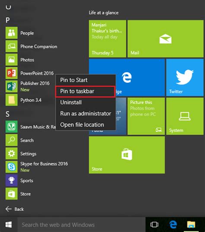
Task: Click the Store icon in the app list
Action: click(x=12, y=194)
